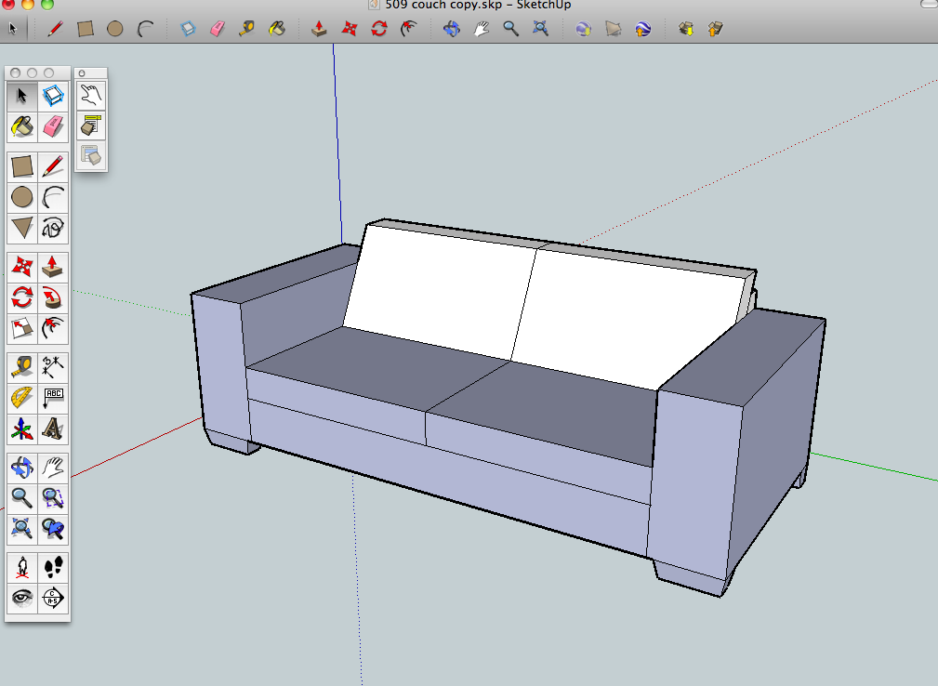Viewport: 938px width, 686px height.
Task: Select the arrow Select tool in top toolbar
Action: coord(13,28)
